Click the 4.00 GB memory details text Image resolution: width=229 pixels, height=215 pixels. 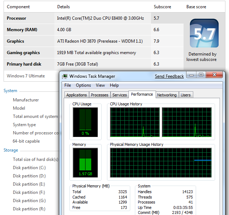tap(64, 30)
